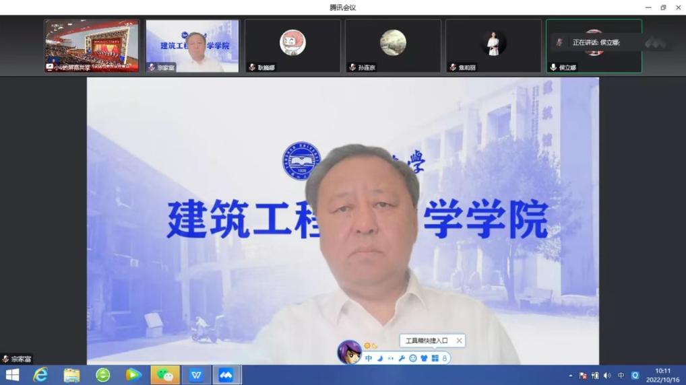This screenshot has width=686, height=385.
Task: Open the smiley emoji panel
Action: coord(413,359)
